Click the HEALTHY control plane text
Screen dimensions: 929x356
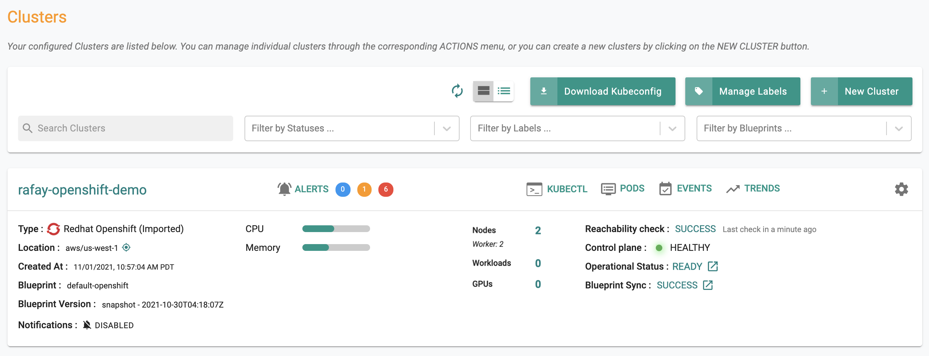click(x=690, y=248)
